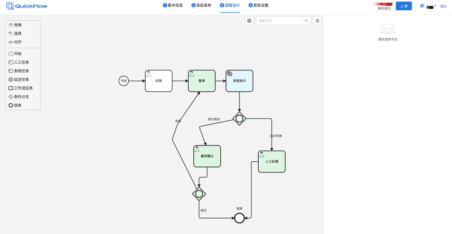
Task: Click the 失败 edge label
Action: tap(178, 121)
